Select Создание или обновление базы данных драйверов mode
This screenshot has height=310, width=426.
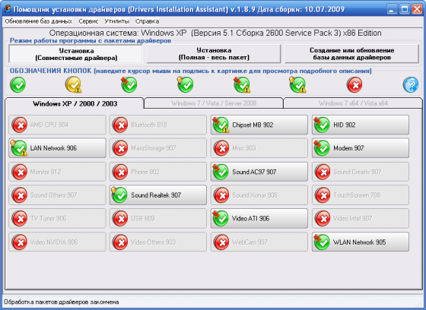pos(351,54)
